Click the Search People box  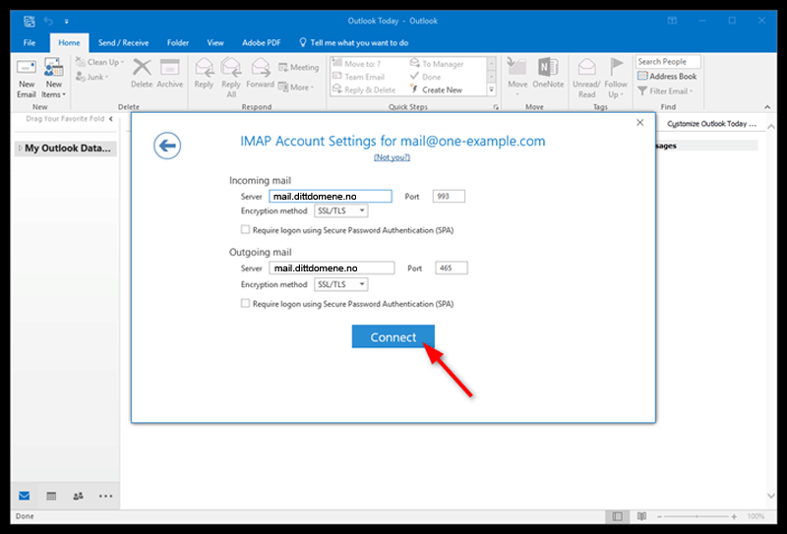point(667,61)
